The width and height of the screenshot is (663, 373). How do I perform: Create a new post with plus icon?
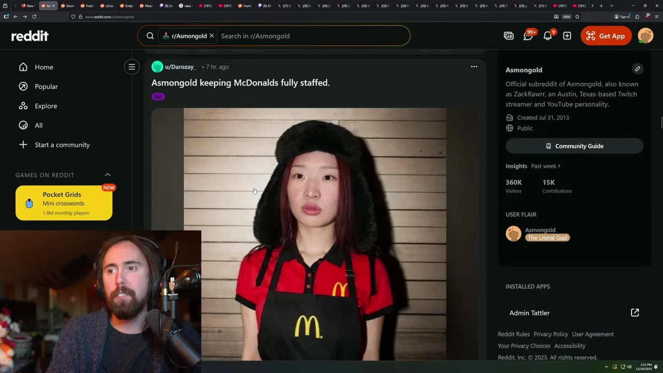pos(567,36)
